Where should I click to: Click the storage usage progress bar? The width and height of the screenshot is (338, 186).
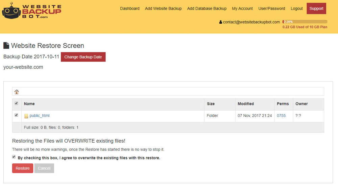pyautogui.click(x=305, y=22)
